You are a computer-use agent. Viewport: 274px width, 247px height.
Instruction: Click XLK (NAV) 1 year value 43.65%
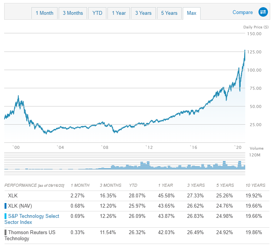click(166, 206)
